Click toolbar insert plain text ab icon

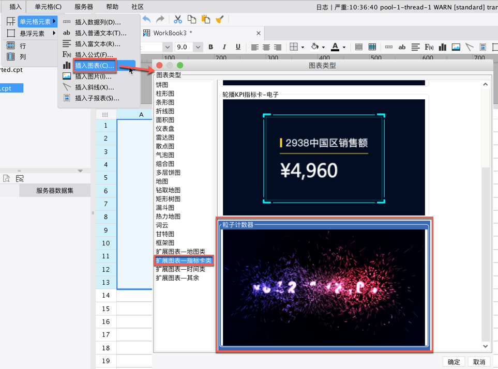pyautogui.click(x=402, y=47)
